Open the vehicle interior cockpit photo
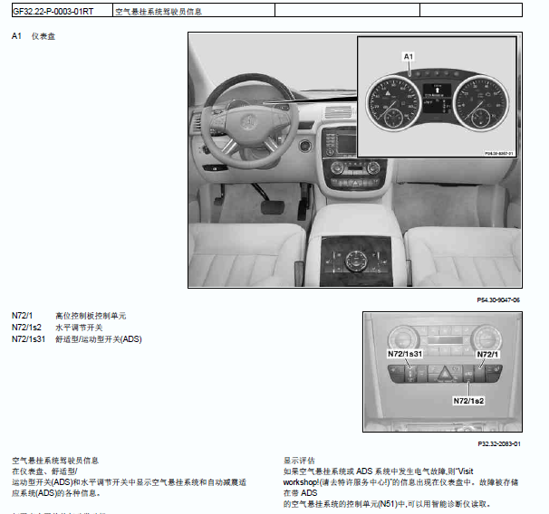Image resolution: width=549 pixels, height=514 pixels. [355, 160]
